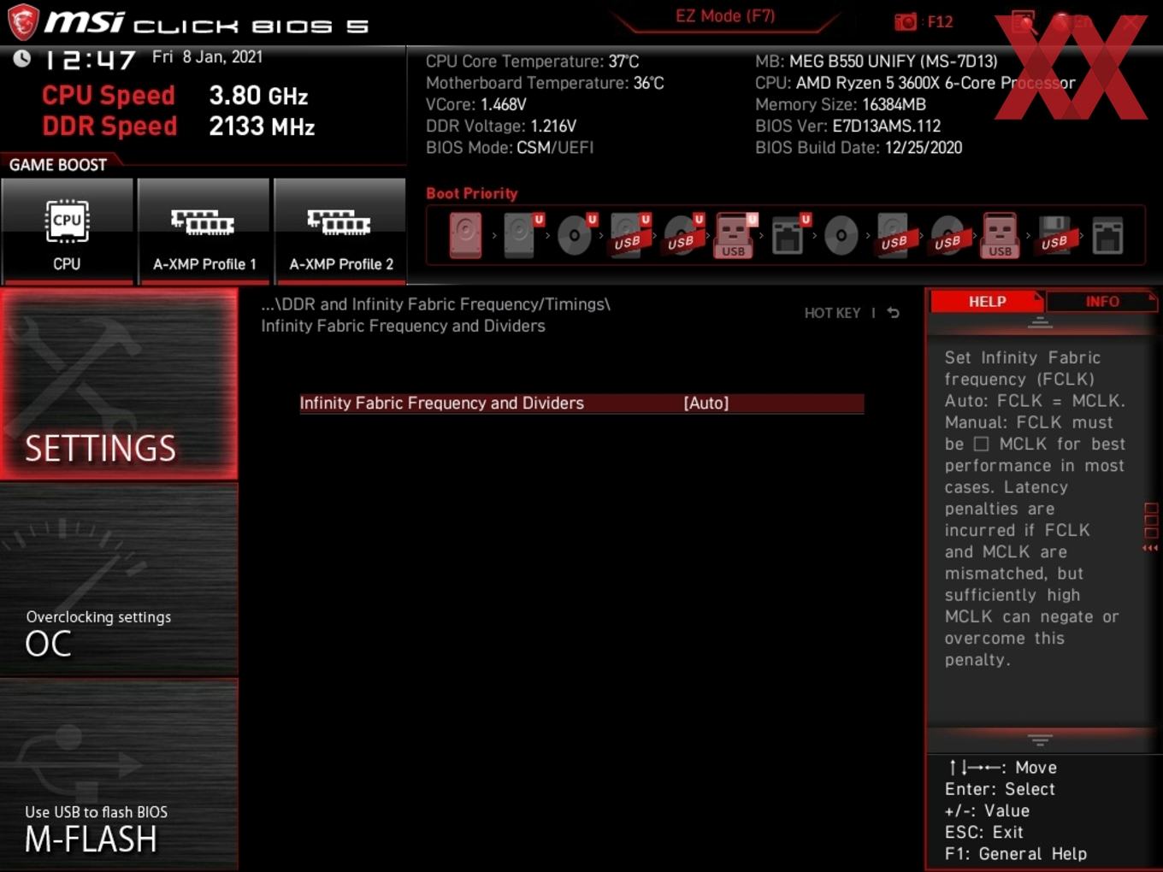The width and height of the screenshot is (1163, 872).
Task: Click the help panel bottom scroll handle
Action: coord(1040,739)
